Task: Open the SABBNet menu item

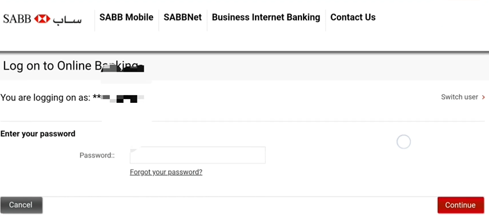Action: click(x=183, y=17)
